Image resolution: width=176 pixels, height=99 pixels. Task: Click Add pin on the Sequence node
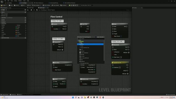(x=60, y=50)
